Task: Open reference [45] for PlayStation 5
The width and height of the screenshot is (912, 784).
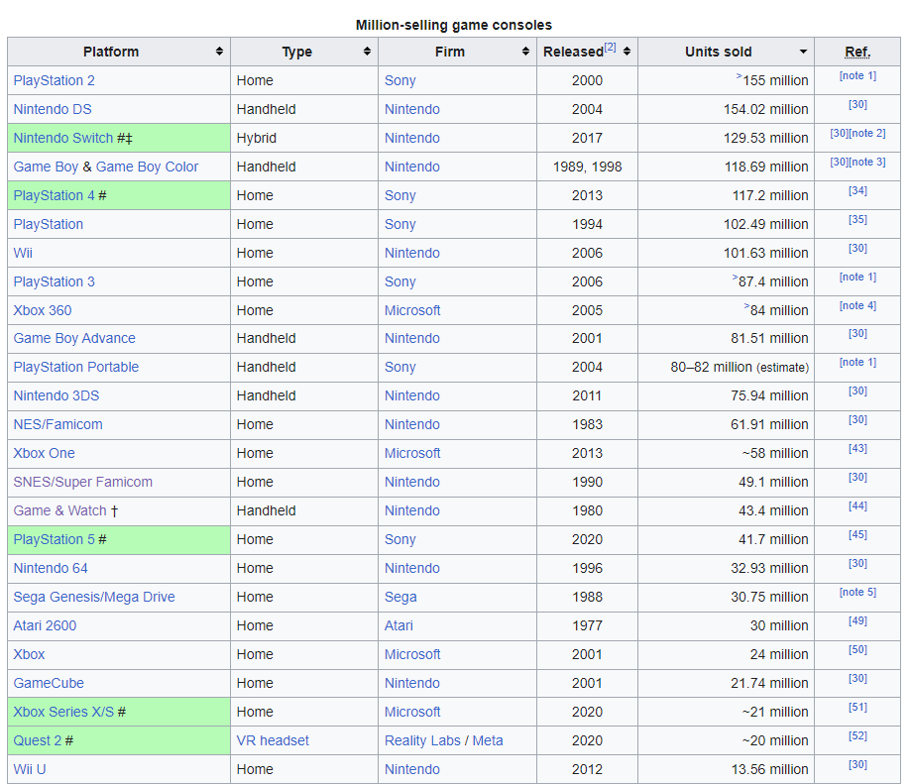Action: click(x=857, y=534)
